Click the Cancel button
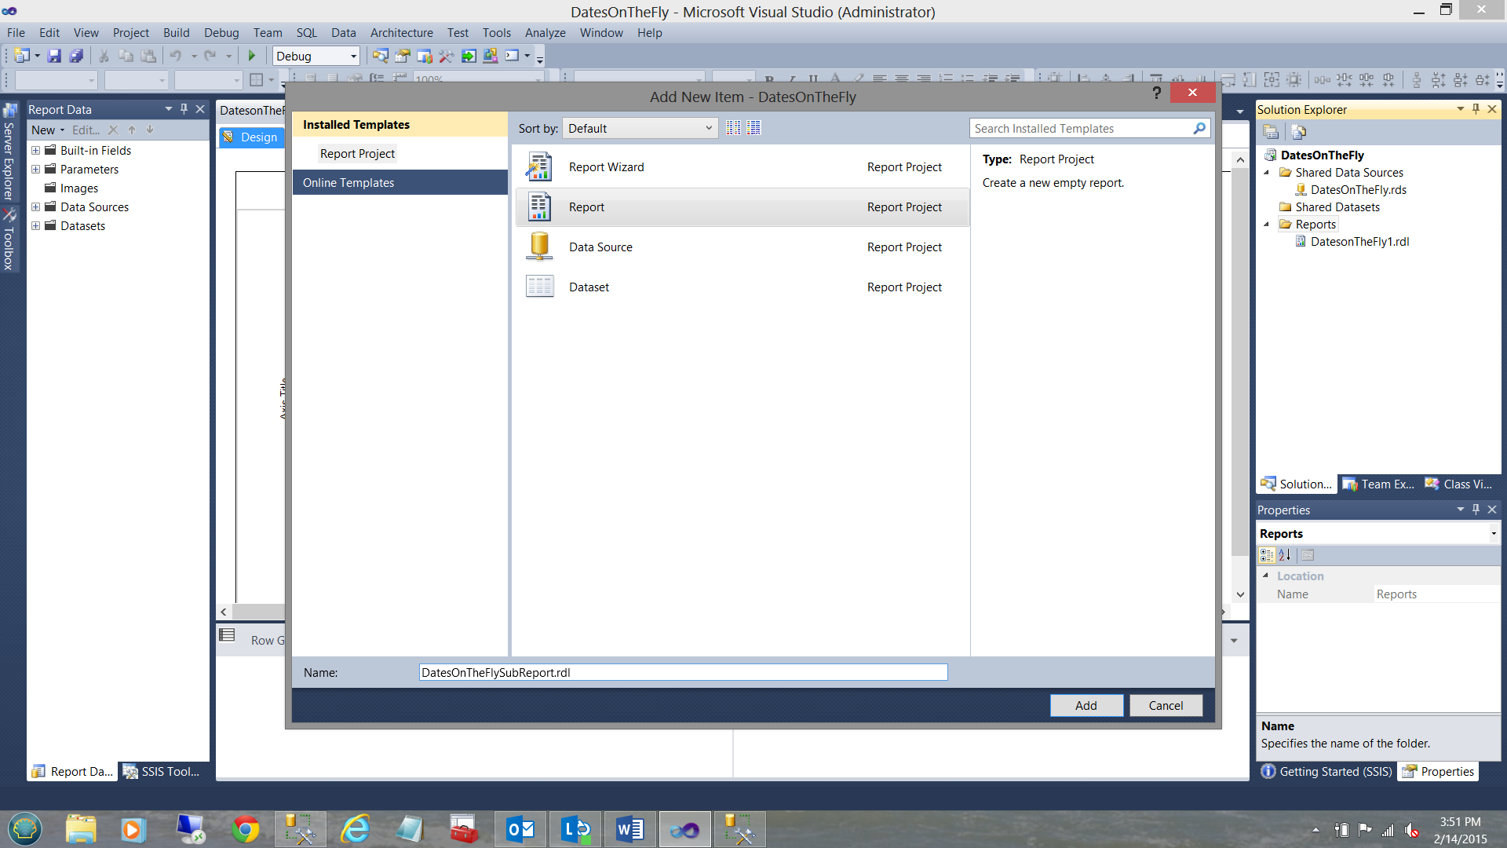The width and height of the screenshot is (1507, 848). [1166, 705]
